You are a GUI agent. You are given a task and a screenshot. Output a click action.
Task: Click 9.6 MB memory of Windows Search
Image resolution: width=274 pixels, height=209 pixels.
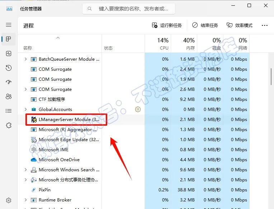187,170
